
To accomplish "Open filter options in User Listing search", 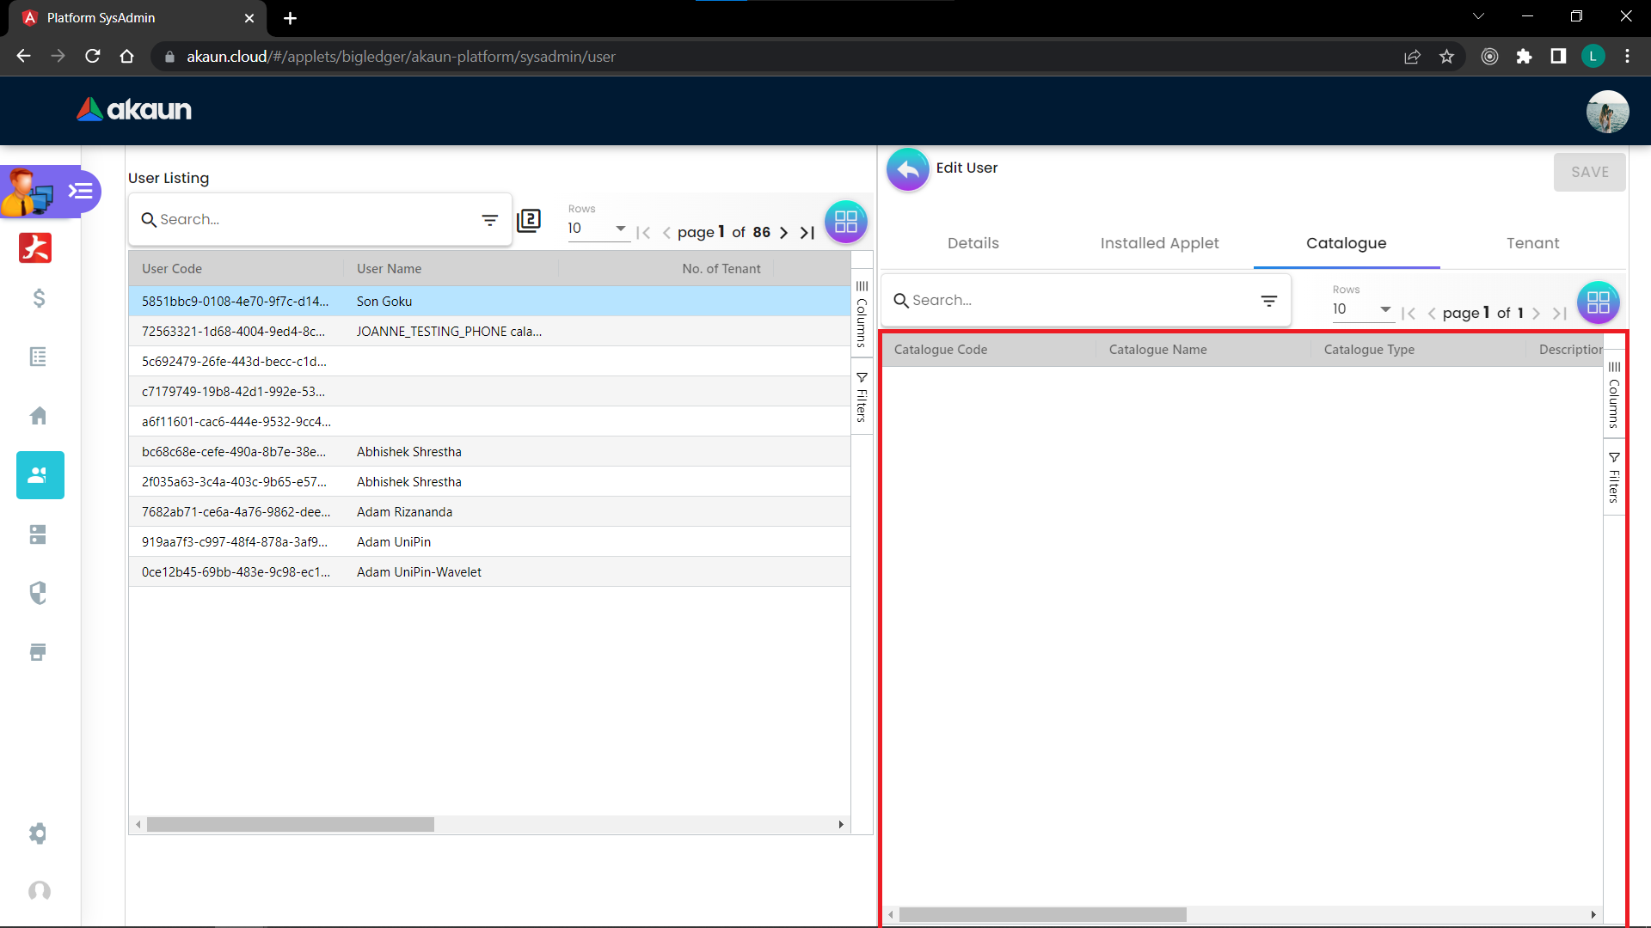I will [x=489, y=220].
